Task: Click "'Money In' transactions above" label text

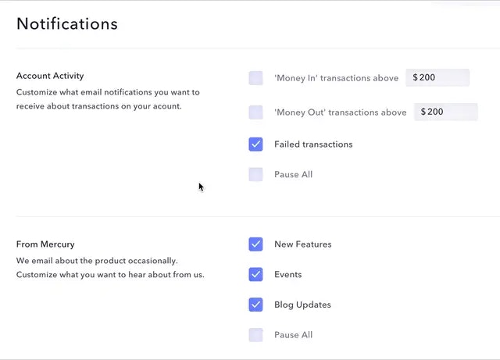Action: click(x=336, y=78)
